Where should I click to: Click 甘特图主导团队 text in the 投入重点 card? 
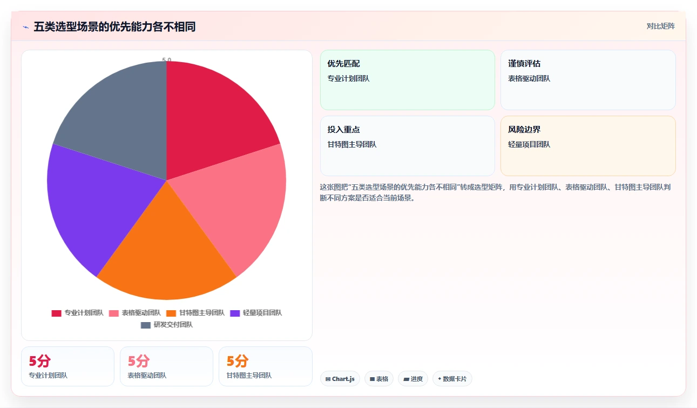[x=352, y=144]
